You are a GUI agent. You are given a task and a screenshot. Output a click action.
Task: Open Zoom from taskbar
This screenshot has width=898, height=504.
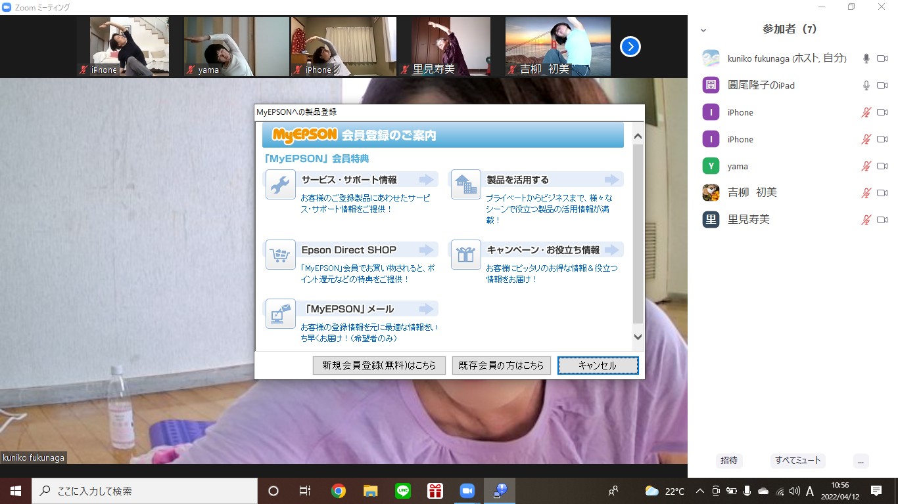[467, 491]
